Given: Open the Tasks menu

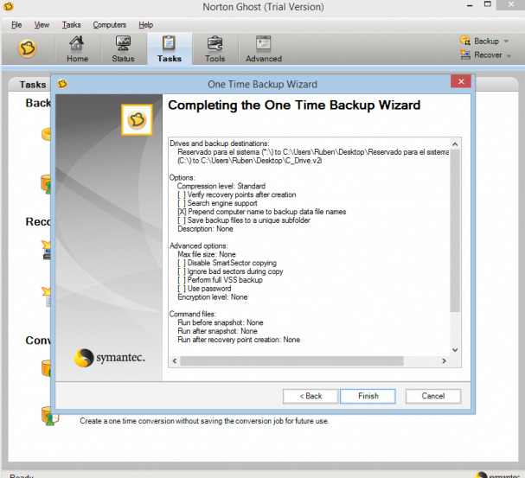Looking at the screenshot, I should click(71, 25).
